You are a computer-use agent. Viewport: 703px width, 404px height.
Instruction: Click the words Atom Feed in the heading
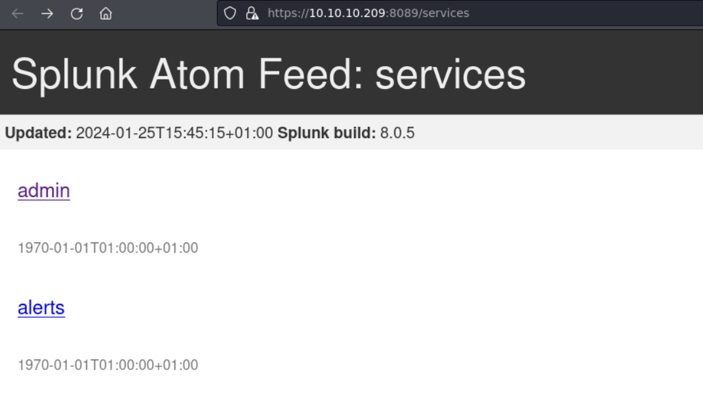click(x=256, y=75)
